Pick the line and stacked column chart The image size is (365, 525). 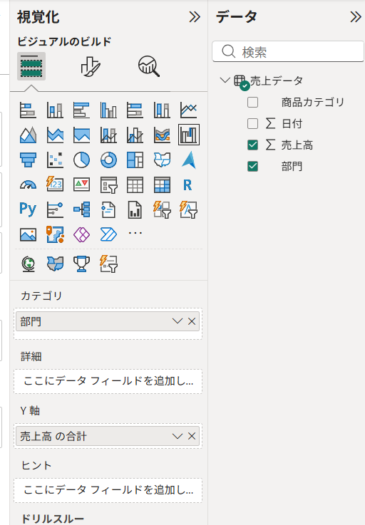pyautogui.click(x=108, y=135)
